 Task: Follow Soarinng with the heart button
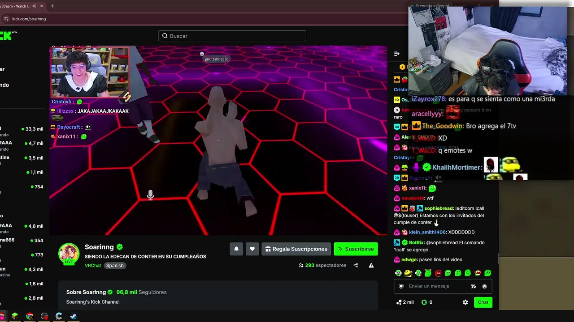252,249
